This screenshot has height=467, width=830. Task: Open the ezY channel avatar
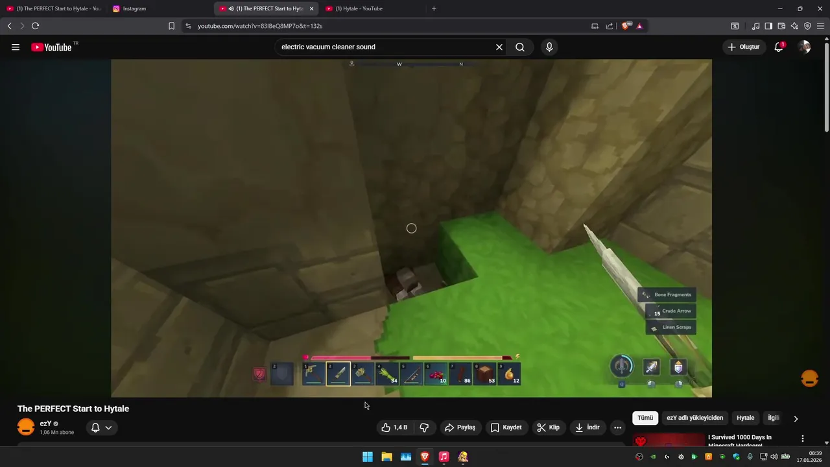(x=26, y=427)
